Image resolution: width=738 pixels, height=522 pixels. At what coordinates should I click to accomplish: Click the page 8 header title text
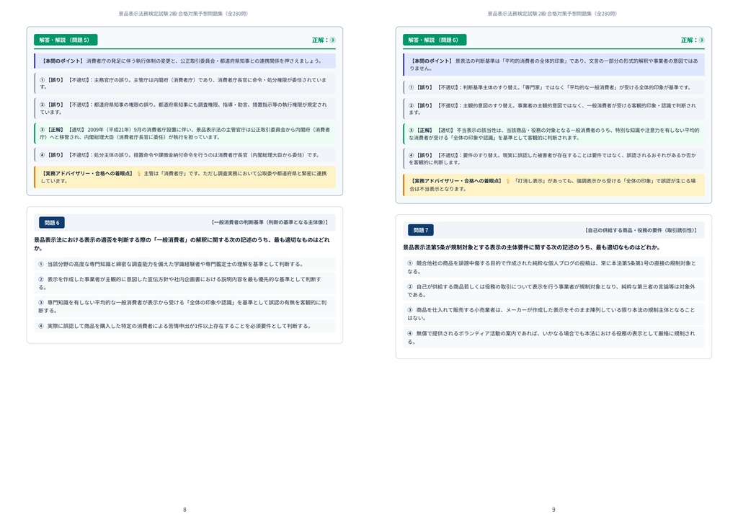[x=183, y=14]
